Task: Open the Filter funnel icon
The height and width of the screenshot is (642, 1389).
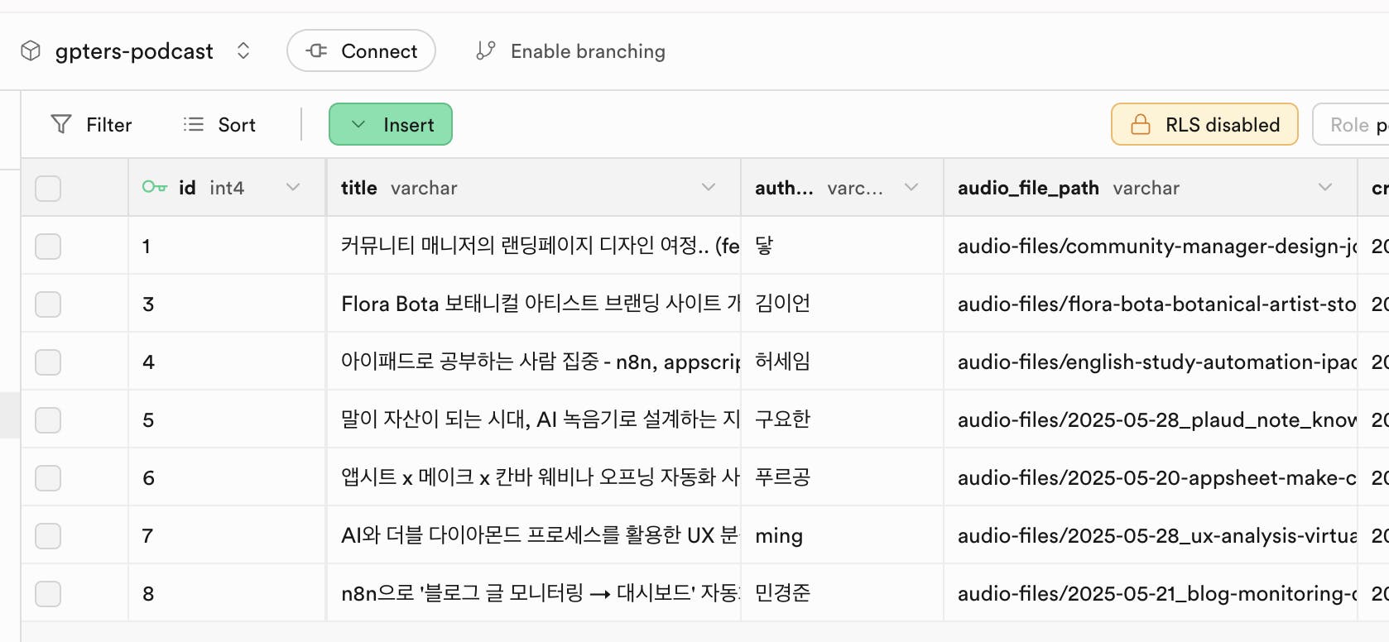Action: pos(61,125)
